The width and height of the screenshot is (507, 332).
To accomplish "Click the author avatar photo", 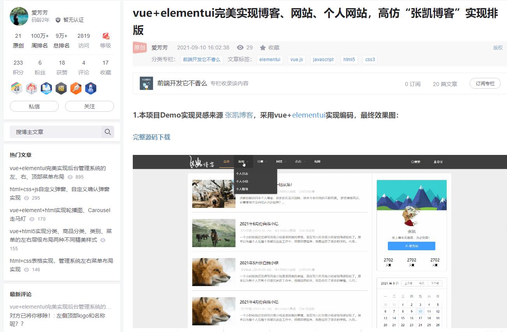I will pos(19,16).
